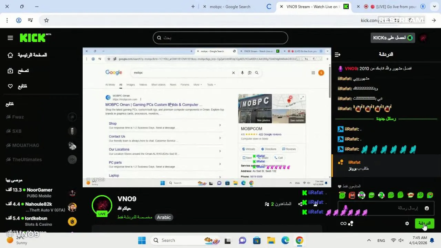Switch to mobpc - Google Search tab
The height and width of the screenshot is (248, 441).
point(230,7)
